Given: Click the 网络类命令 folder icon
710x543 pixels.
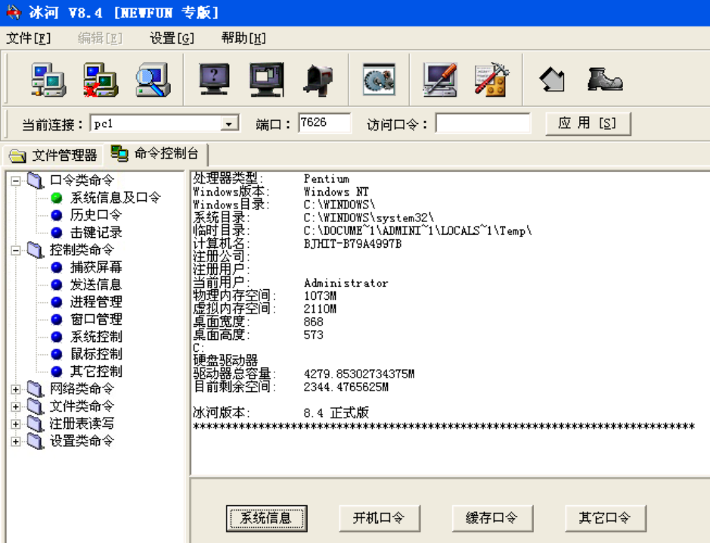Looking at the screenshot, I should [x=36, y=389].
